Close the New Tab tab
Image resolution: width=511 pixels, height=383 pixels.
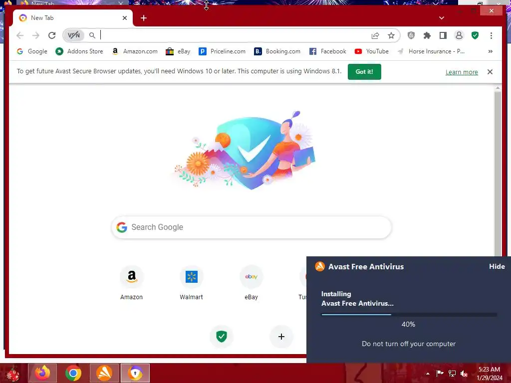click(x=124, y=18)
